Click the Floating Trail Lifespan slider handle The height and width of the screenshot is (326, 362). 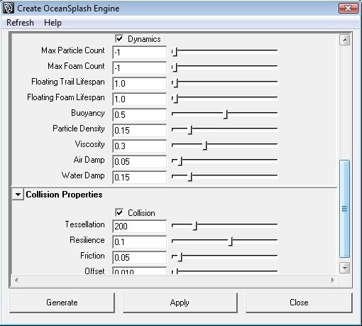(x=175, y=83)
